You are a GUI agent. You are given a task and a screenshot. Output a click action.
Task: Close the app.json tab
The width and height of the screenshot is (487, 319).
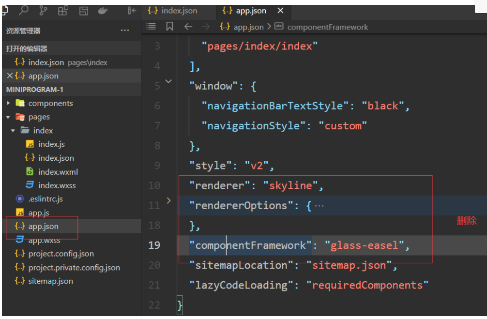[280, 11]
